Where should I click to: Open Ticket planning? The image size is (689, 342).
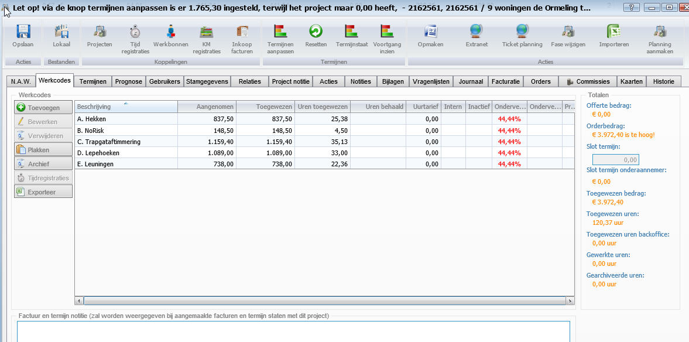[x=522, y=32]
